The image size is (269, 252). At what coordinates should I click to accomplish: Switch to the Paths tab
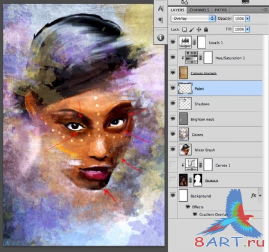[x=221, y=10]
